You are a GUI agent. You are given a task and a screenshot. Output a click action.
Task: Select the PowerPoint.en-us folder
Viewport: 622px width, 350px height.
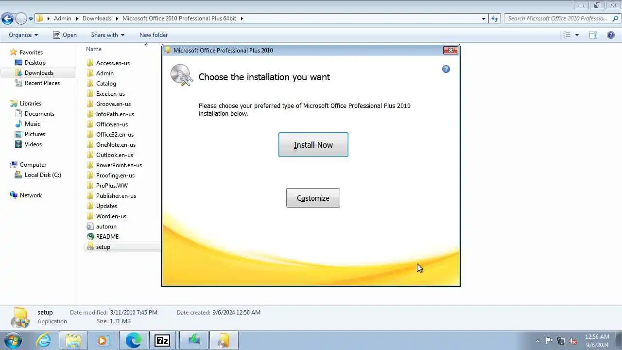(x=119, y=165)
